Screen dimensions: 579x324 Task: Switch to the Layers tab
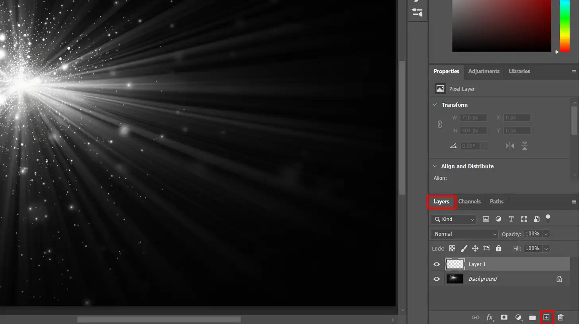(x=441, y=201)
